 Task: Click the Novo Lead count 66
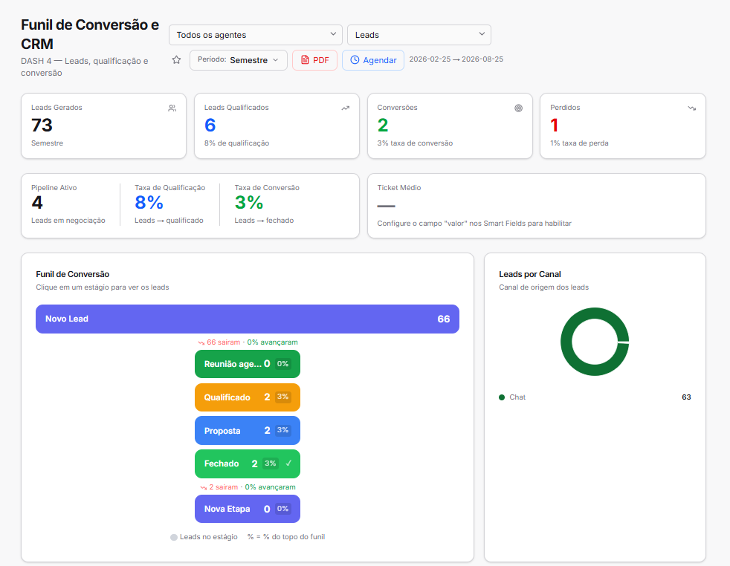click(x=444, y=319)
